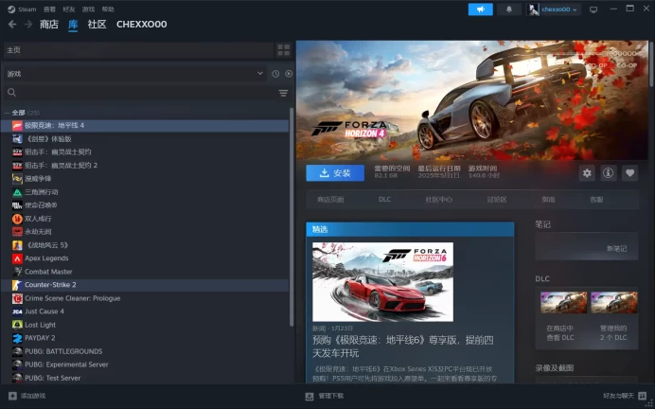
Task: Select the 库 tab
Action: tap(73, 25)
